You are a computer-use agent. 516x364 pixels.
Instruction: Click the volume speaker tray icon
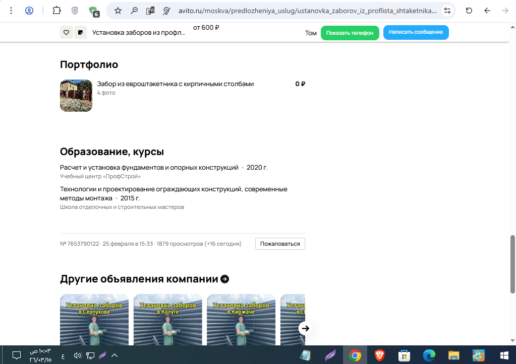click(x=78, y=355)
